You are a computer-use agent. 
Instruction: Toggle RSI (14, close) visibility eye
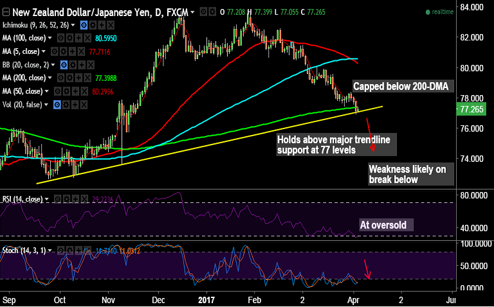(58, 199)
